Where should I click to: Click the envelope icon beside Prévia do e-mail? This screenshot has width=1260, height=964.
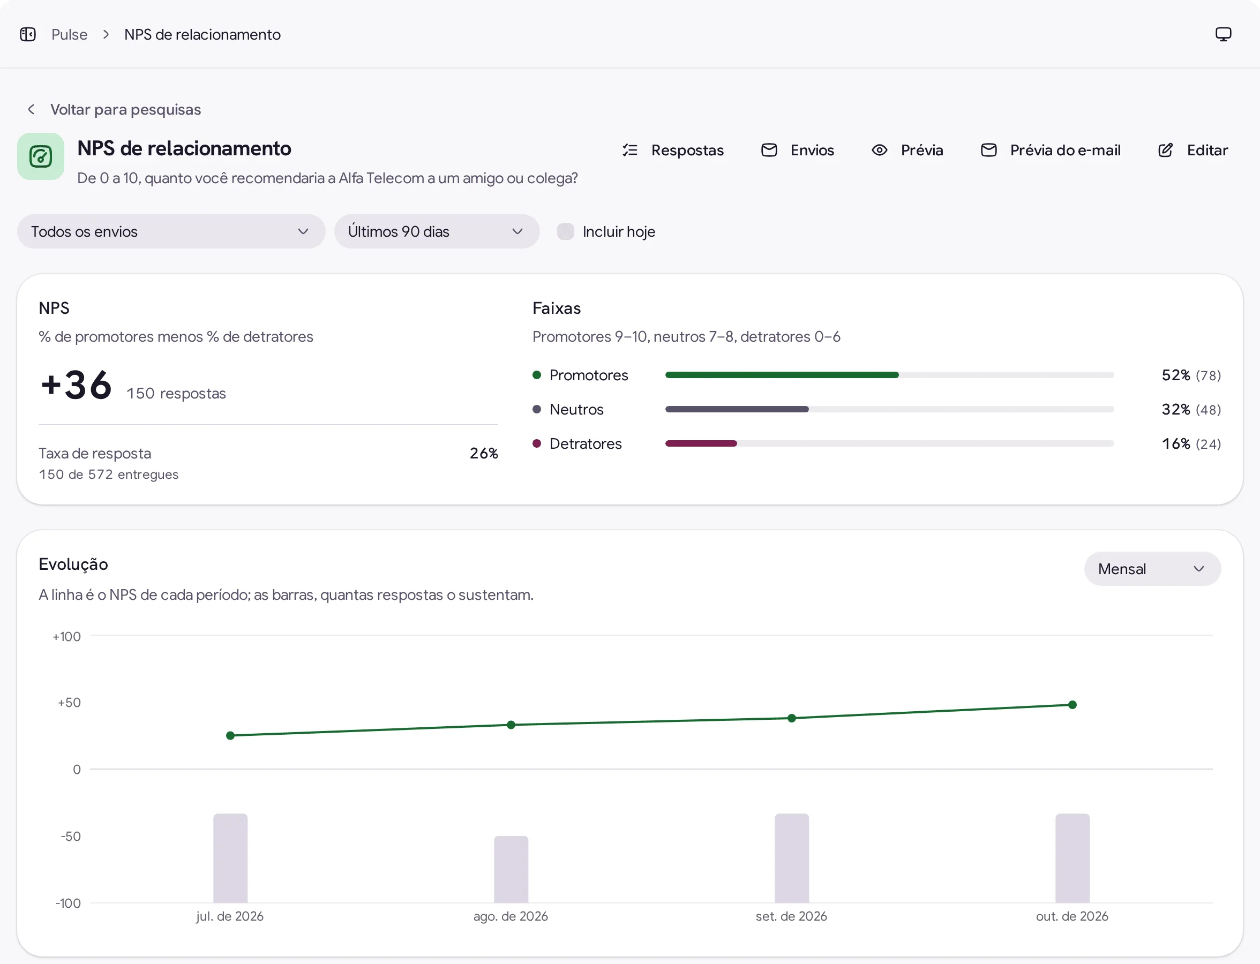pyautogui.click(x=989, y=150)
